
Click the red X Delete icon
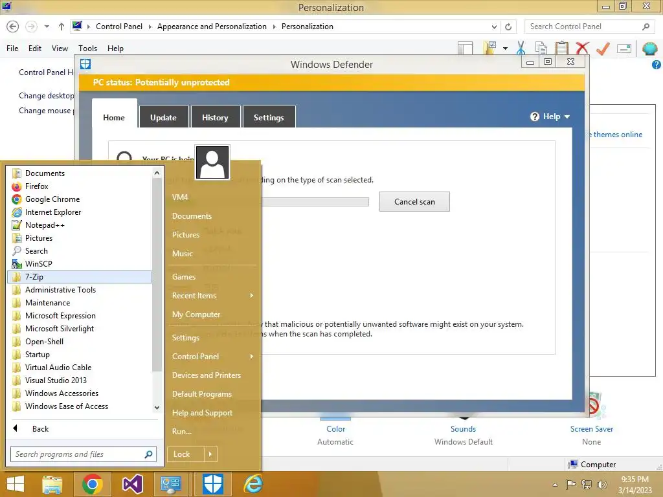point(582,48)
